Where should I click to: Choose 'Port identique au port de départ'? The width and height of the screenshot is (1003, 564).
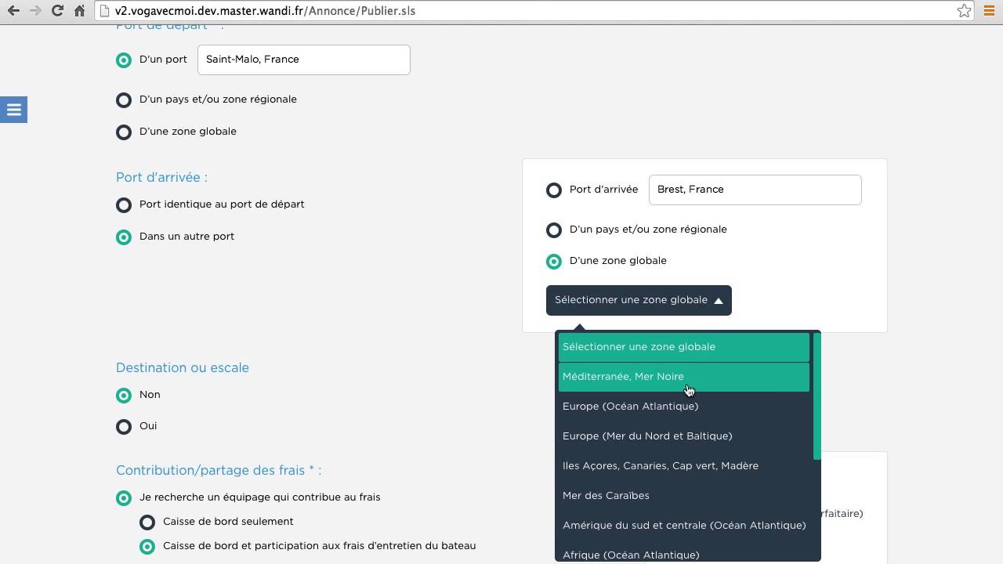click(124, 205)
